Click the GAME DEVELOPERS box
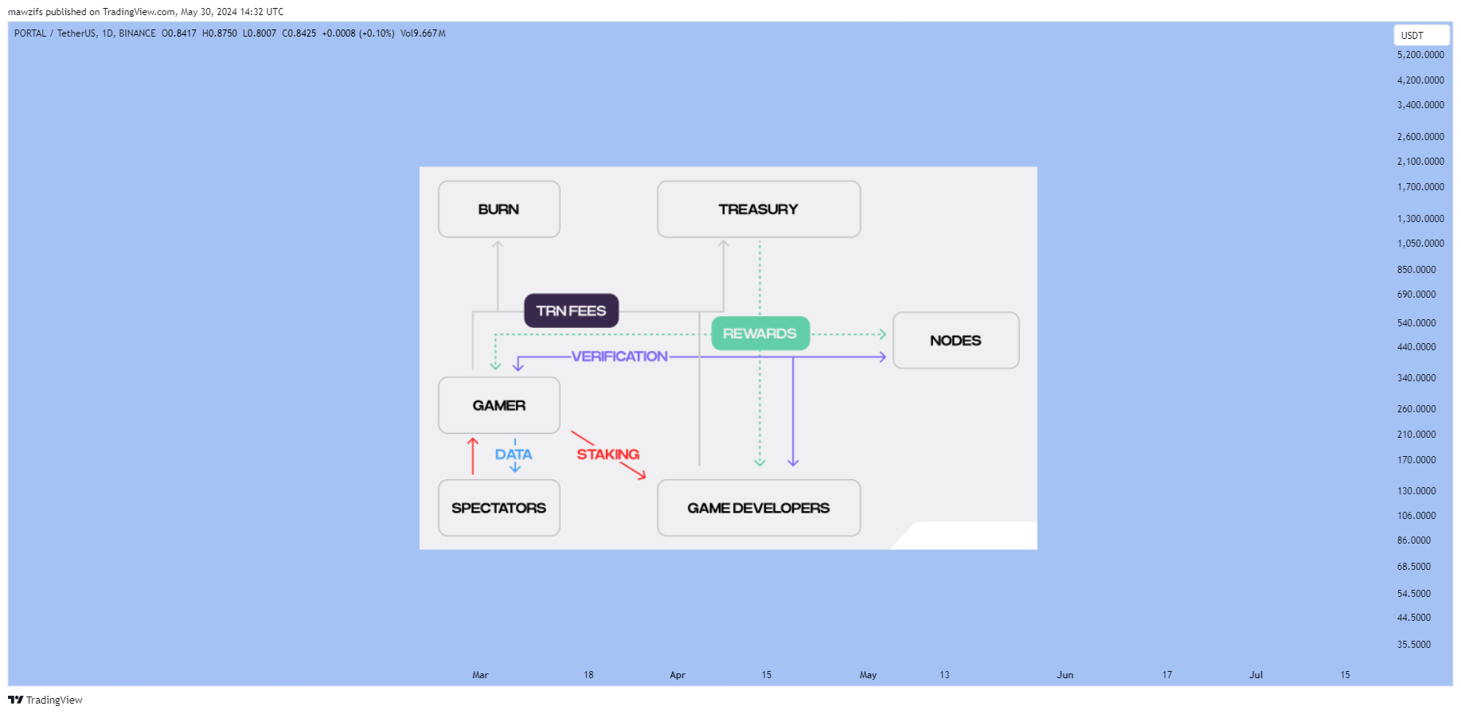Viewport: 1461px width, 714px height. pos(759,508)
